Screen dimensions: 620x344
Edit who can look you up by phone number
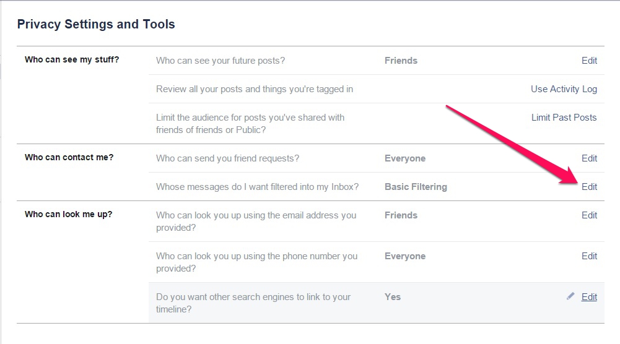(589, 256)
